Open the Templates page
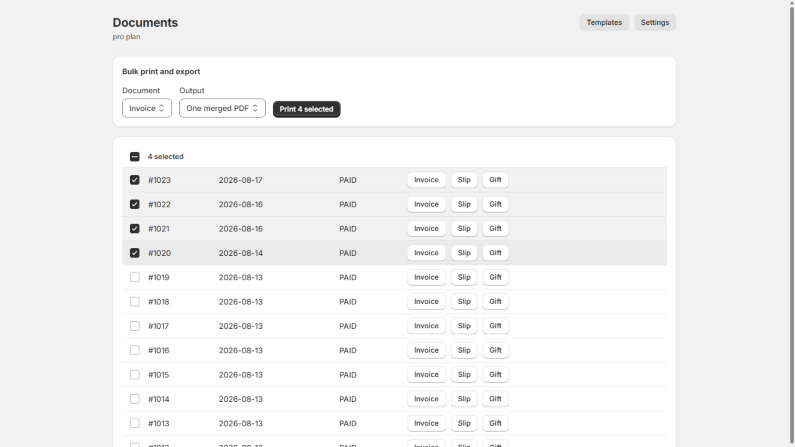 click(x=604, y=22)
